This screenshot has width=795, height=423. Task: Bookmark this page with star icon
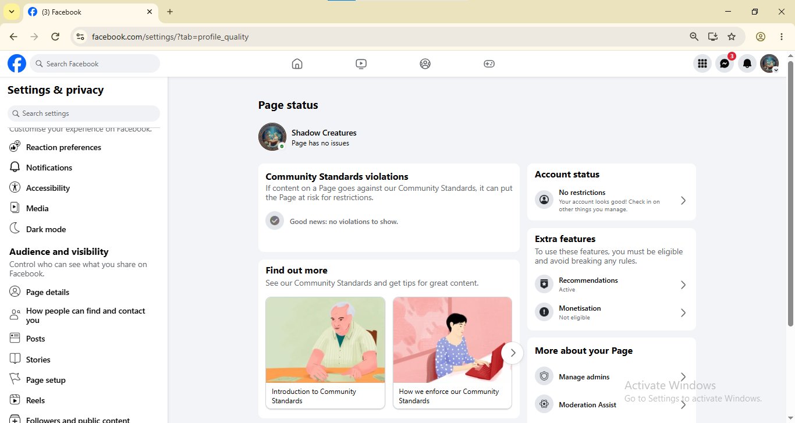click(x=732, y=37)
